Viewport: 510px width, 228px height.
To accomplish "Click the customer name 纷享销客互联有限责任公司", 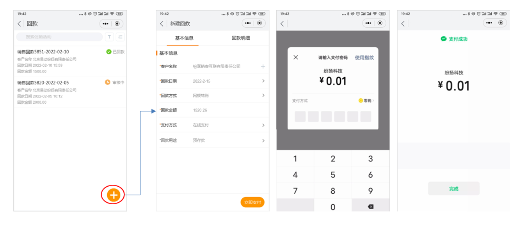I will [x=217, y=66].
